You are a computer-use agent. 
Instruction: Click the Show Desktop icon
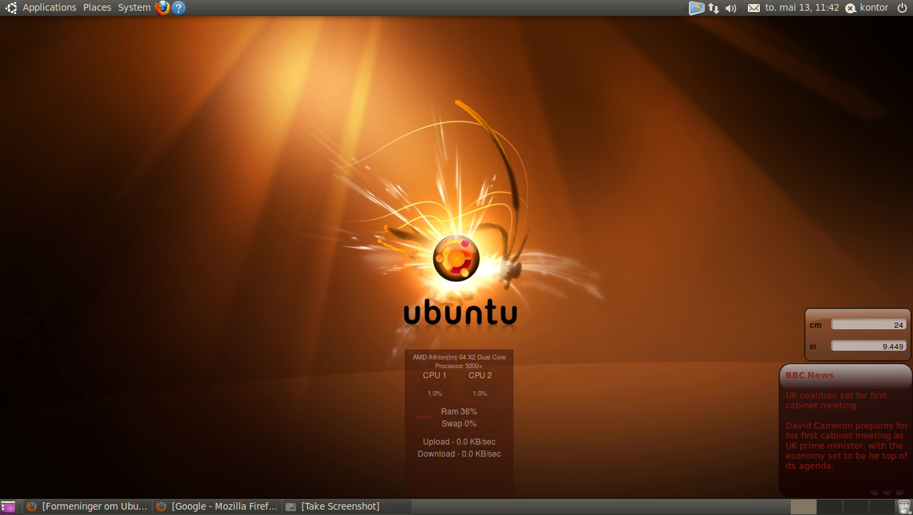(x=8, y=507)
